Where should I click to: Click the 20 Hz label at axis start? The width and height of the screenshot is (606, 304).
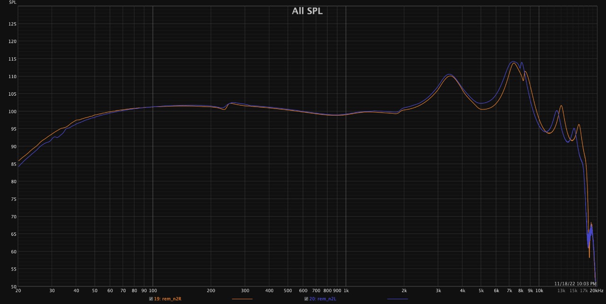pyautogui.click(x=18, y=291)
